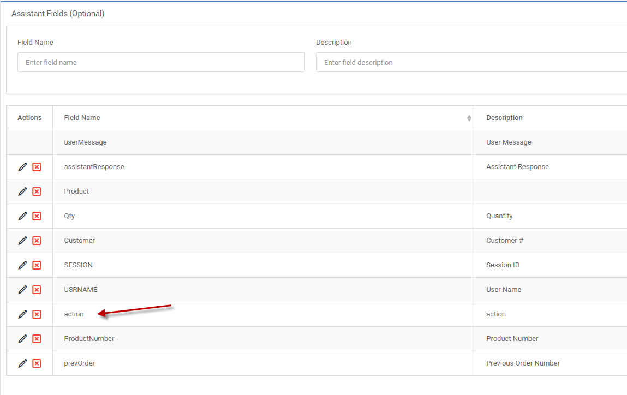Image resolution: width=627 pixels, height=395 pixels.
Task: Delete the action field row
Action: tap(37, 314)
